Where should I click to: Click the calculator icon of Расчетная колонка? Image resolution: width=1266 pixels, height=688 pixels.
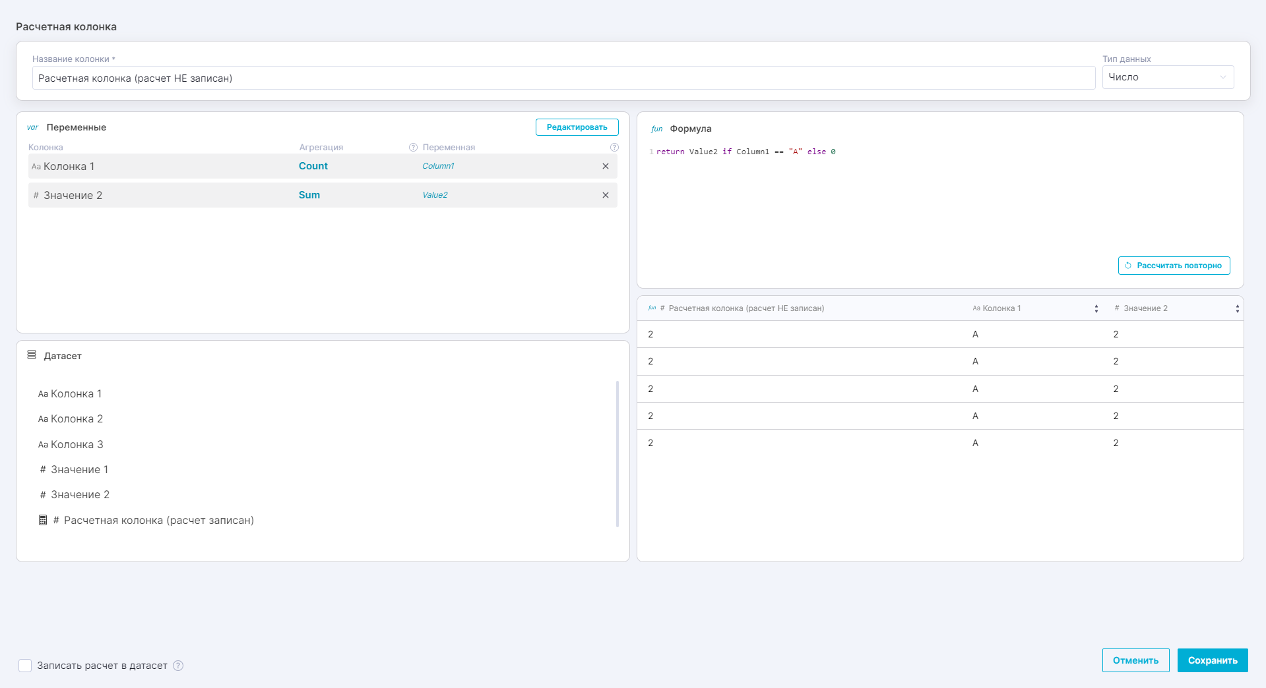click(x=43, y=520)
